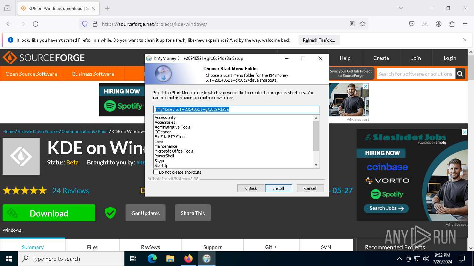Click the Refresh Firefox button
This screenshot has width=474, height=266.
click(x=319, y=40)
